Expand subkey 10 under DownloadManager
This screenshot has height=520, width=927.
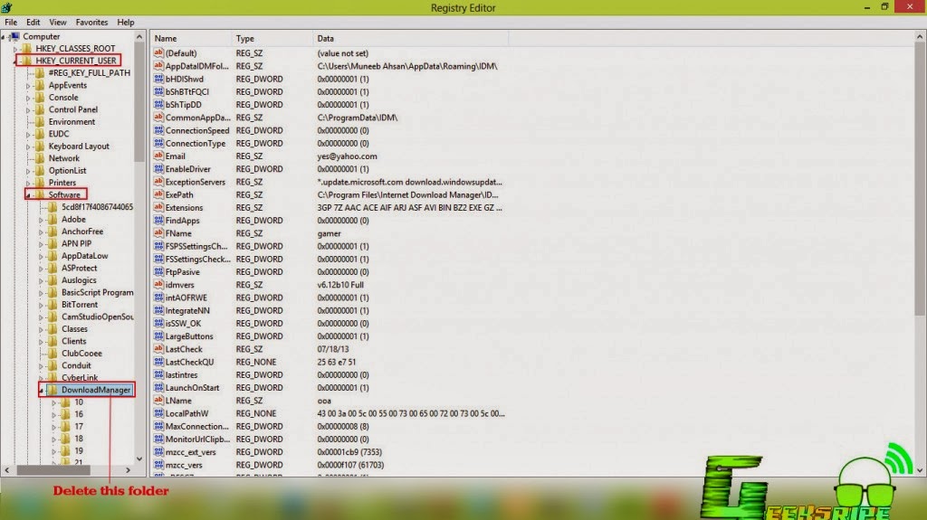coord(53,402)
